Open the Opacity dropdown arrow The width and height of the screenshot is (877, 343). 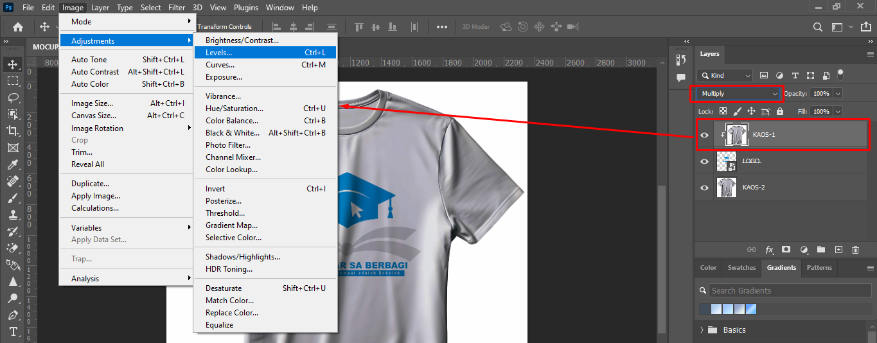tap(838, 94)
